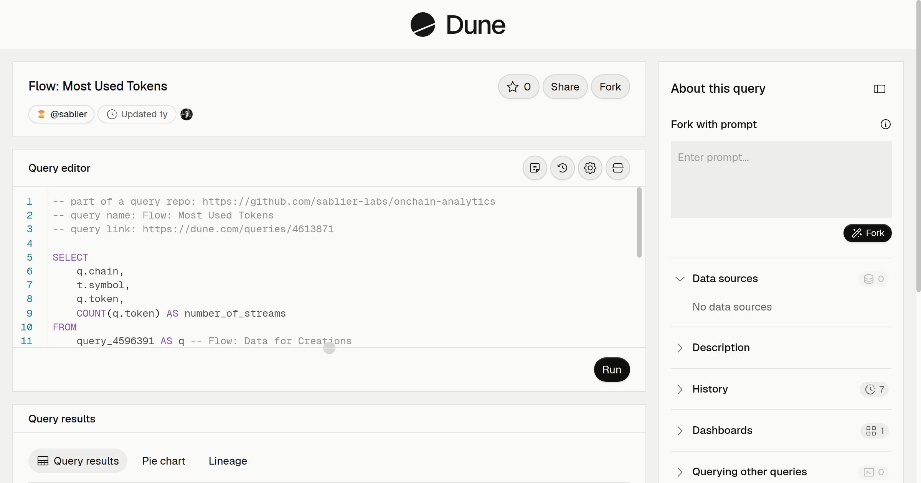Toggle the About this query side panel icon
This screenshot has width=921, height=483.
[880, 89]
